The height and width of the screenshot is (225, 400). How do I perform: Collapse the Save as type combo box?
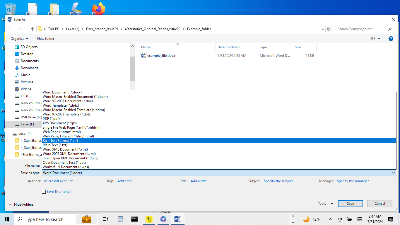tap(393, 173)
